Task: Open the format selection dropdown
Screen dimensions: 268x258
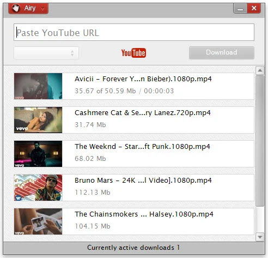Action: (46, 53)
